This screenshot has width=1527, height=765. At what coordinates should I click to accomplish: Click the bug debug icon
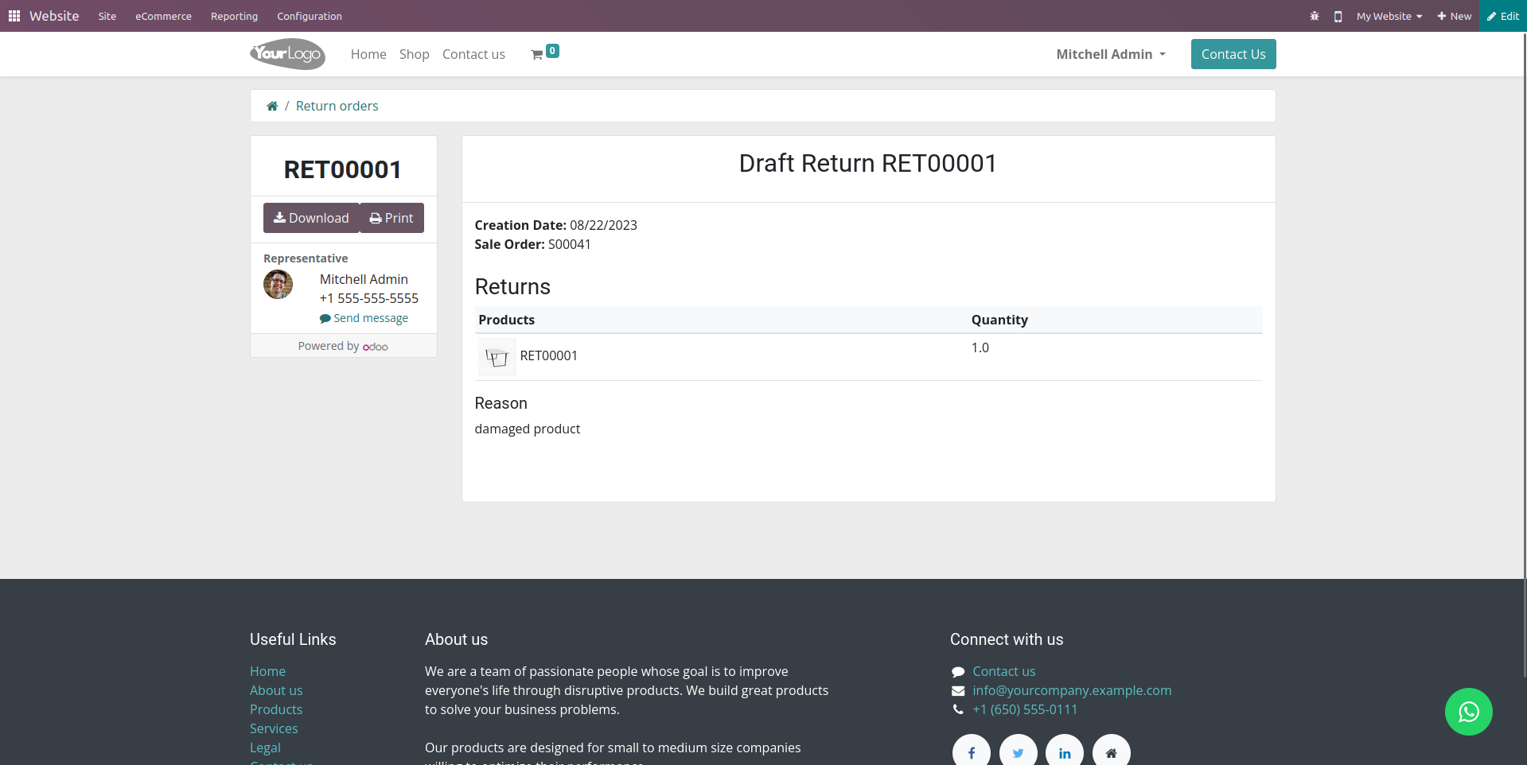pyautogui.click(x=1315, y=16)
